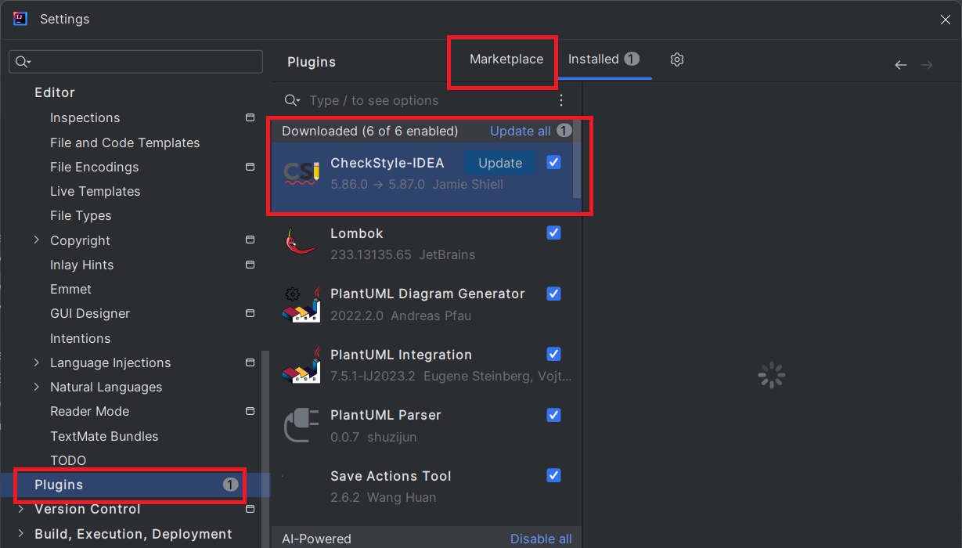Screen dimensions: 962x548
Task: Open Live Templates settings
Action: tap(95, 191)
